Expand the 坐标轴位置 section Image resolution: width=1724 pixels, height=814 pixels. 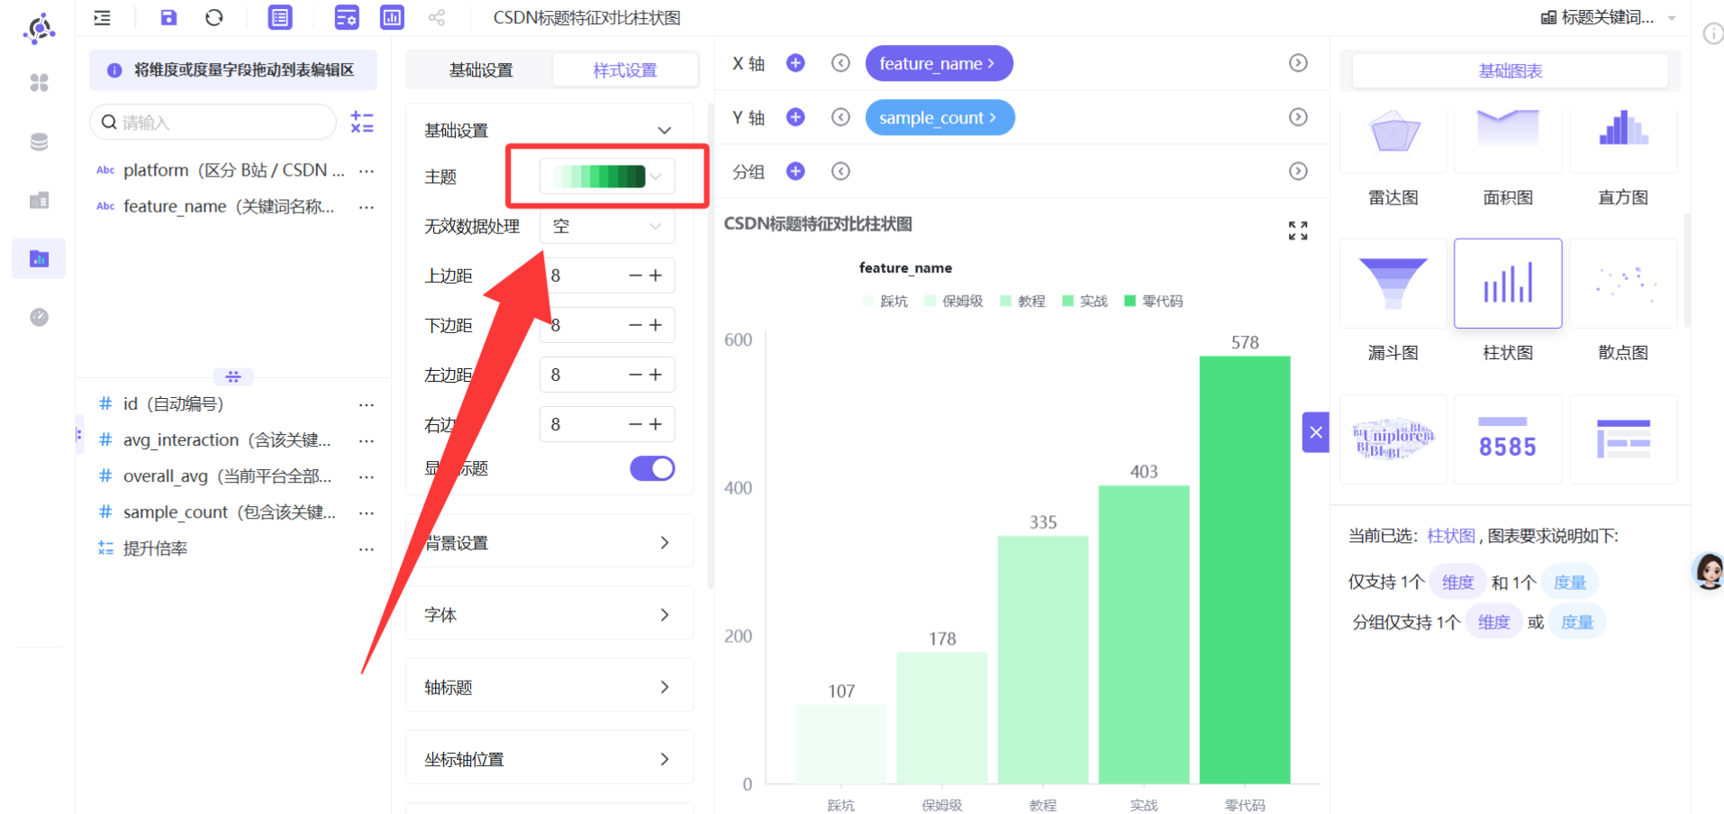[x=549, y=759]
